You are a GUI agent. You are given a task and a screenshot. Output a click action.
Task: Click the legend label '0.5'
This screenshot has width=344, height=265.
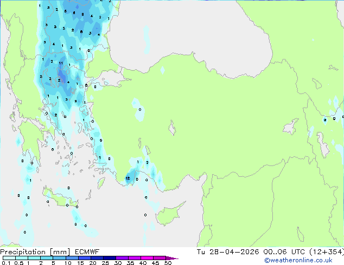19,263
